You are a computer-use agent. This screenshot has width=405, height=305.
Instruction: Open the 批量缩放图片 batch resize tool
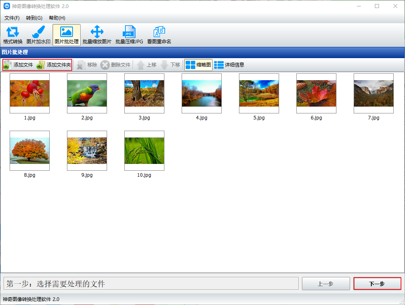(x=97, y=35)
